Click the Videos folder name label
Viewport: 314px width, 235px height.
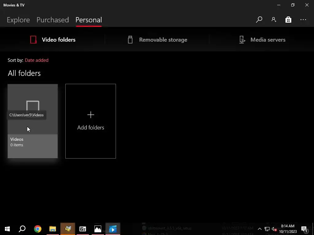click(x=17, y=139)
